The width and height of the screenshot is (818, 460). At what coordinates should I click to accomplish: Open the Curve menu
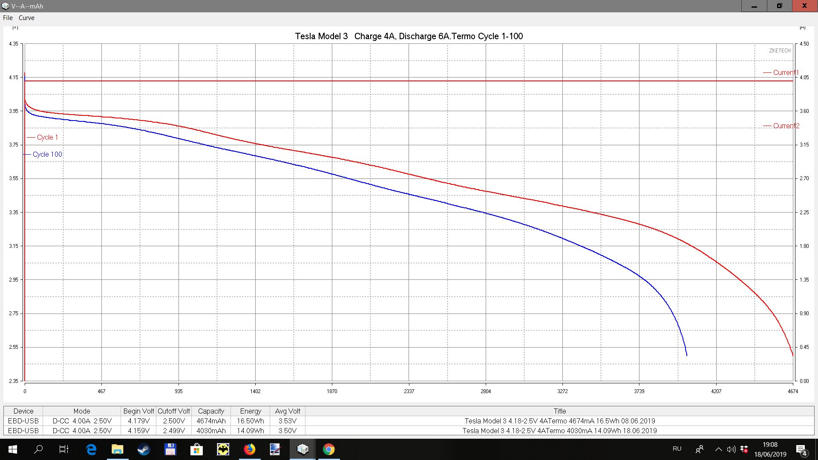point(26,18)
